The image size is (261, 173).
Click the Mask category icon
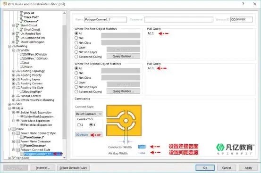tap(14, 108)
